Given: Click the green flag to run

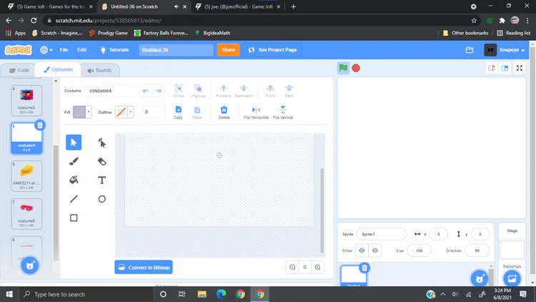Looking at the screenshot, I should point(343,68).
